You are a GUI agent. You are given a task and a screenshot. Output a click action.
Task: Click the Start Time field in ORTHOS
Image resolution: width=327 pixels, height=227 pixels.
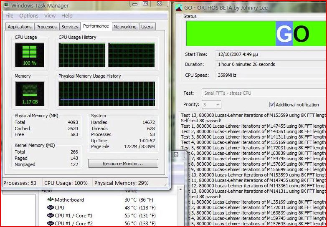pos(271,54)
